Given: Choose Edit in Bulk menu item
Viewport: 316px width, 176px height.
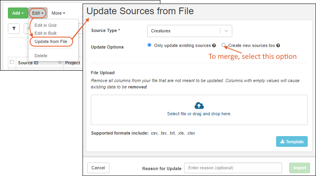Looking at the screenshot, I should coord(46,33).
